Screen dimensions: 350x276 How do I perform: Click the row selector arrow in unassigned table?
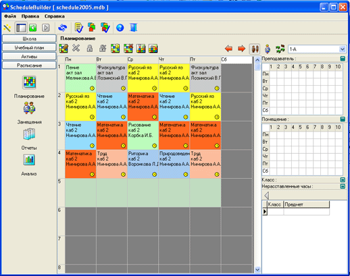(x=265, y=211)
